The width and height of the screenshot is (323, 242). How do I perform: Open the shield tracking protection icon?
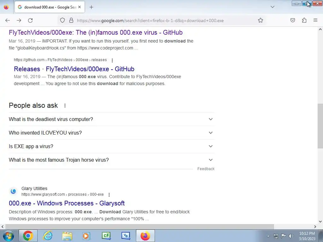(62, 20)
